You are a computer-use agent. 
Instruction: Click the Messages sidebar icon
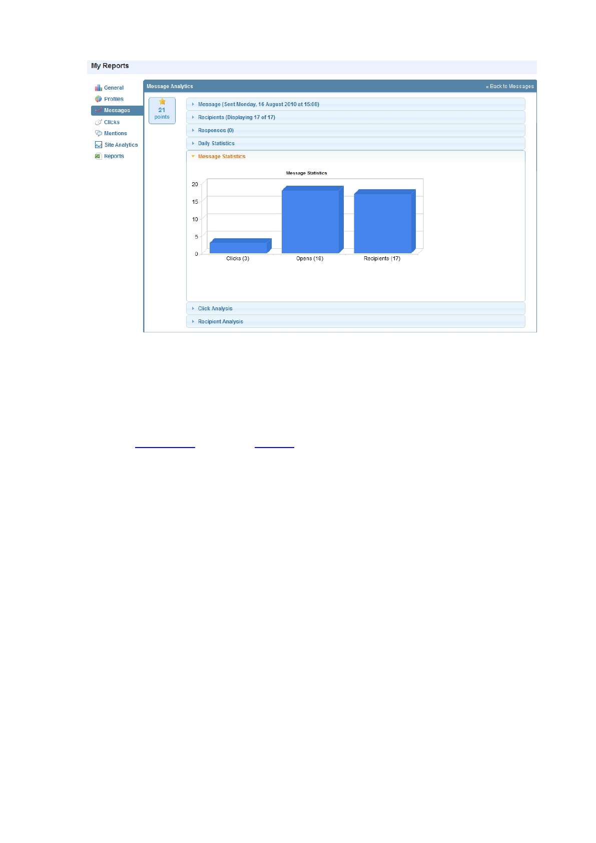tap(99, 111)
